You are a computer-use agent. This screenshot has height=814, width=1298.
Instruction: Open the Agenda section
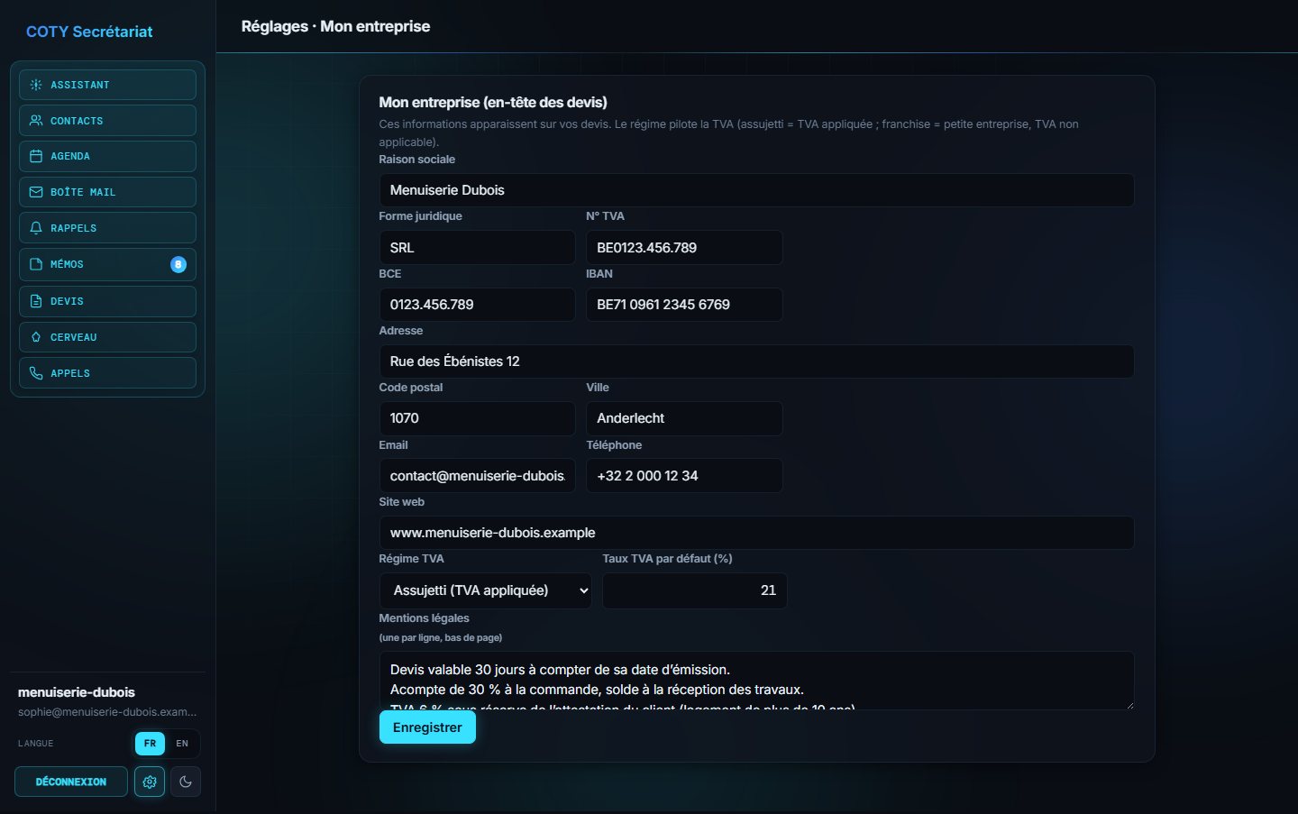tap(107, 156)
